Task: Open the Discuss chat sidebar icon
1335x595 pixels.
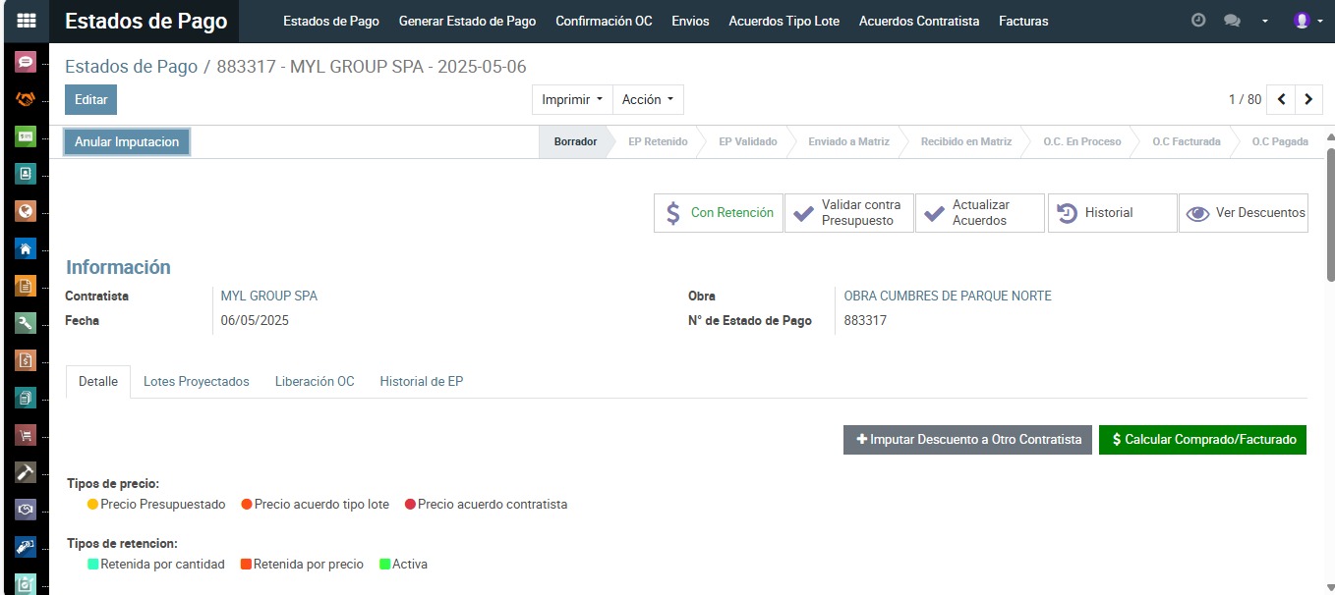Action: click(x=26, y=62)
